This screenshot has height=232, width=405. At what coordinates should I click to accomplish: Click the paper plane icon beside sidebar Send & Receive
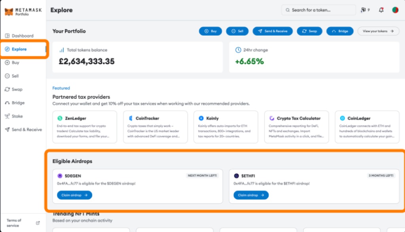(7, 130)
